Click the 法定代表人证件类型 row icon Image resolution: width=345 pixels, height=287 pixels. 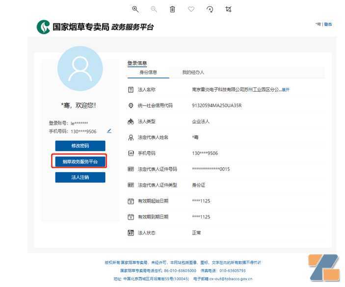tap(131, 185)
